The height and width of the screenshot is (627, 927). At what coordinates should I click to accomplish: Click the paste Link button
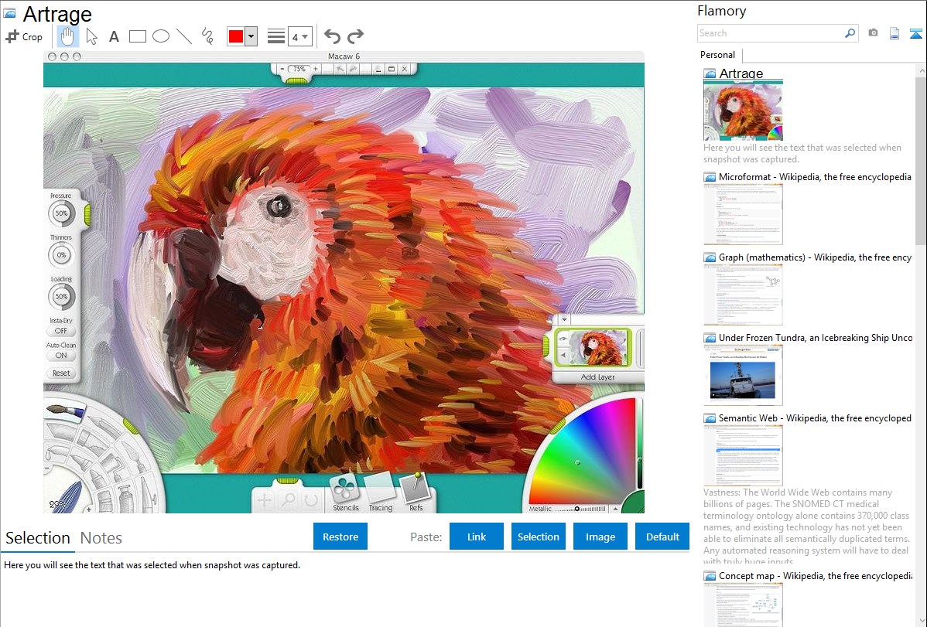(477, 537)
